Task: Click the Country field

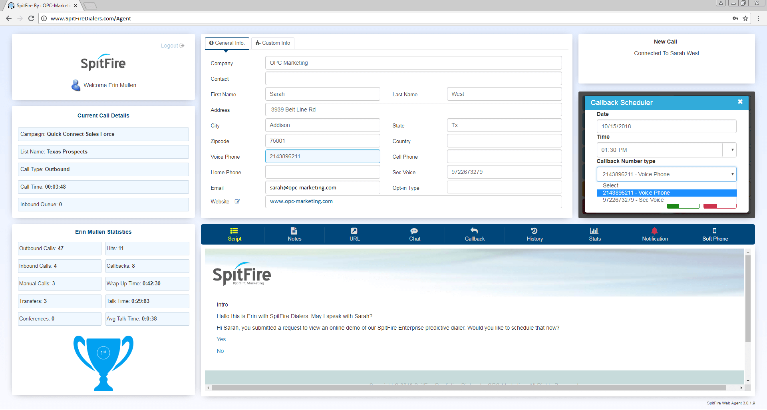Action: 504,141
